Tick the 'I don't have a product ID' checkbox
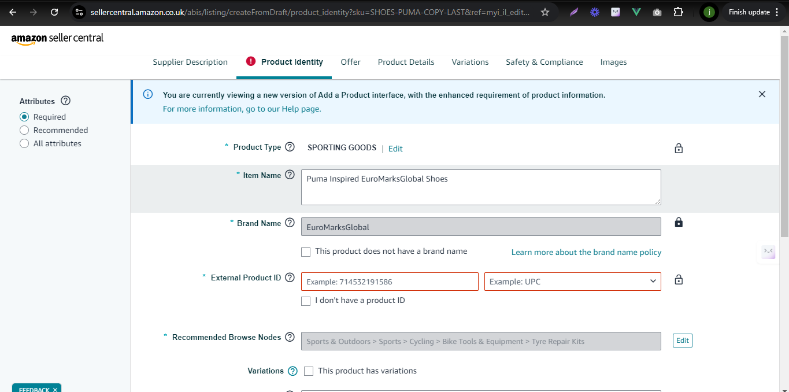The height and width of the screenshot is (392, 789). (x=306, y=301)
